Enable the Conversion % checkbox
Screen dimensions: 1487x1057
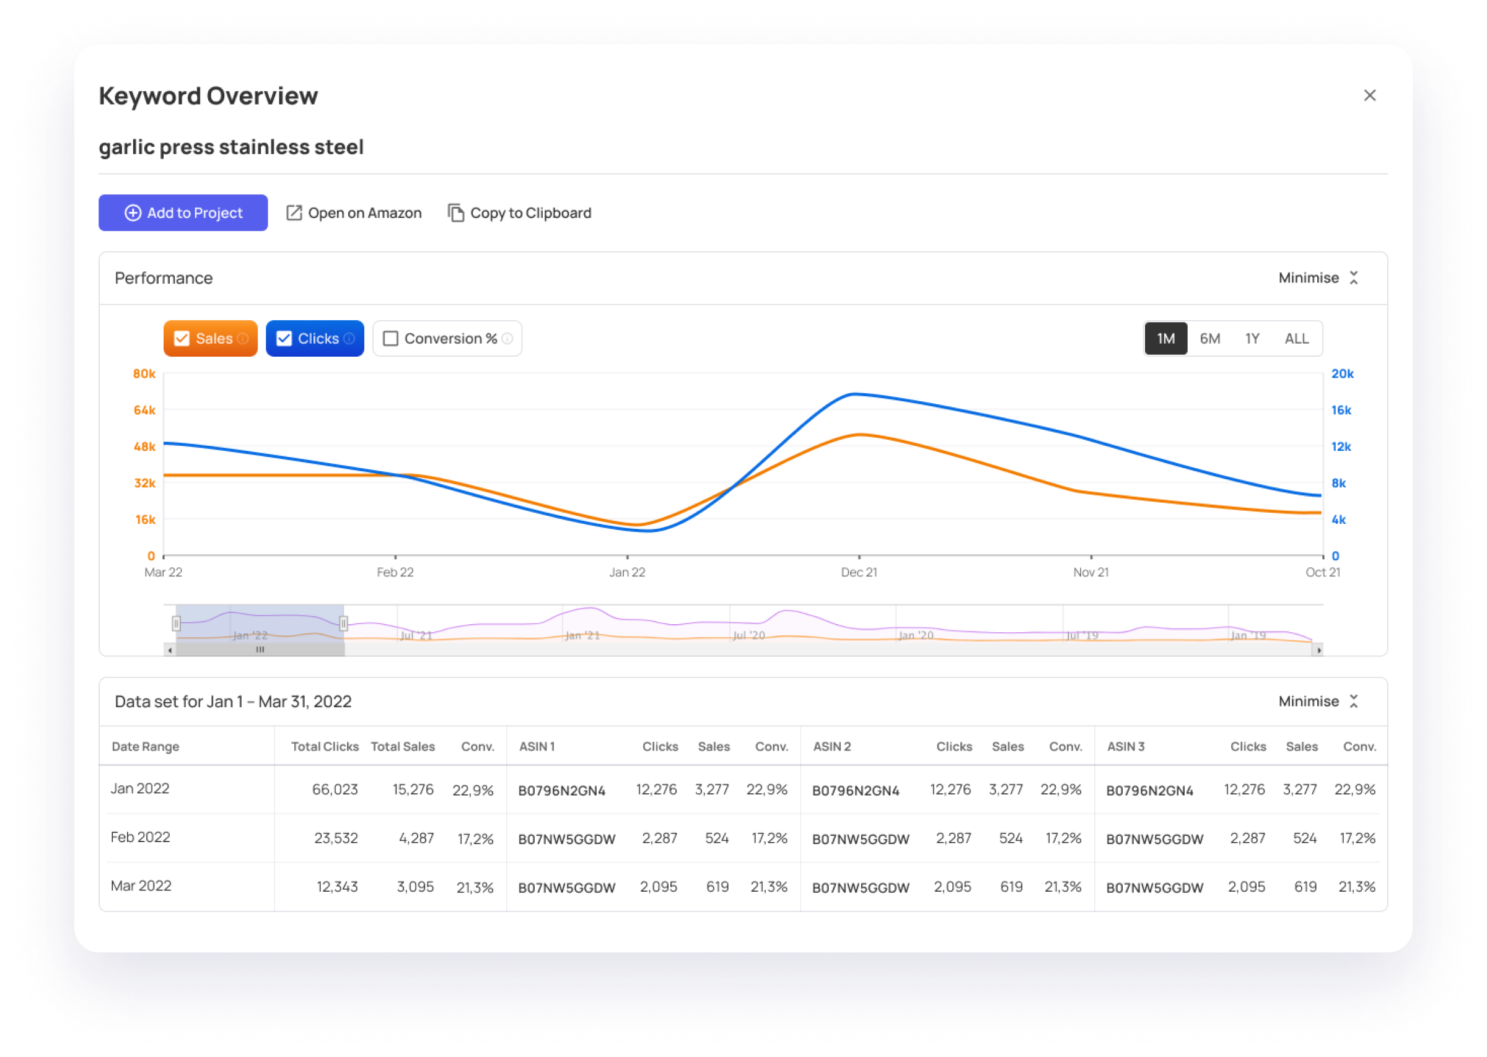click(390, 339)
